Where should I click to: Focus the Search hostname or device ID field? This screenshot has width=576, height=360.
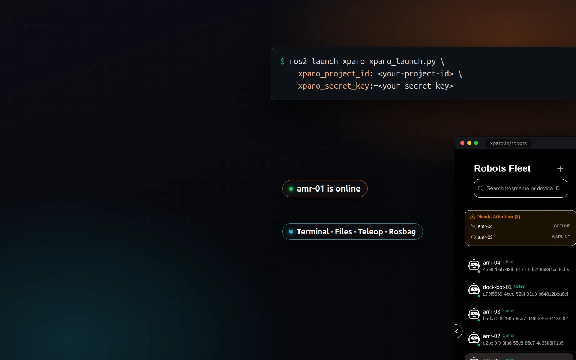[x=521, y=188]
